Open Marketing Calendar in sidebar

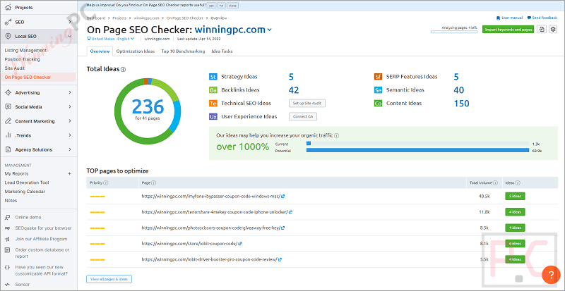(x=25, y=192)
